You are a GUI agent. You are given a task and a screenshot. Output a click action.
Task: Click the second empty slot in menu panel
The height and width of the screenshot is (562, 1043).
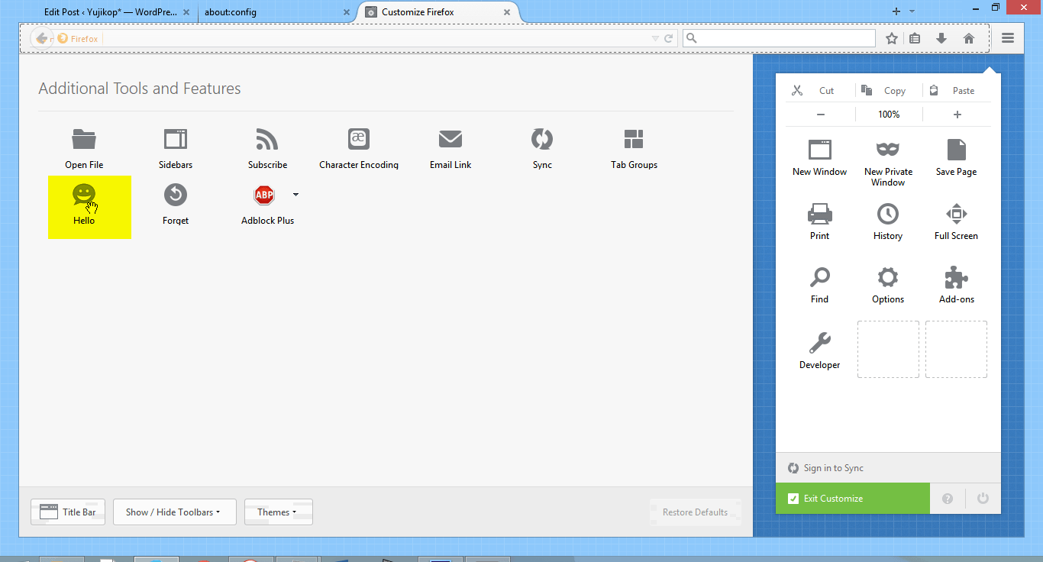point(956,349)
